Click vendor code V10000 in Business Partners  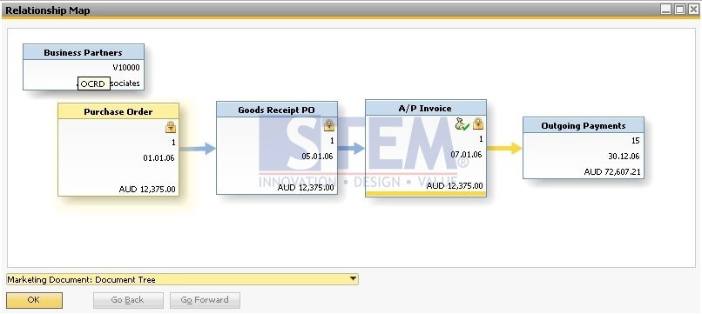126,68
